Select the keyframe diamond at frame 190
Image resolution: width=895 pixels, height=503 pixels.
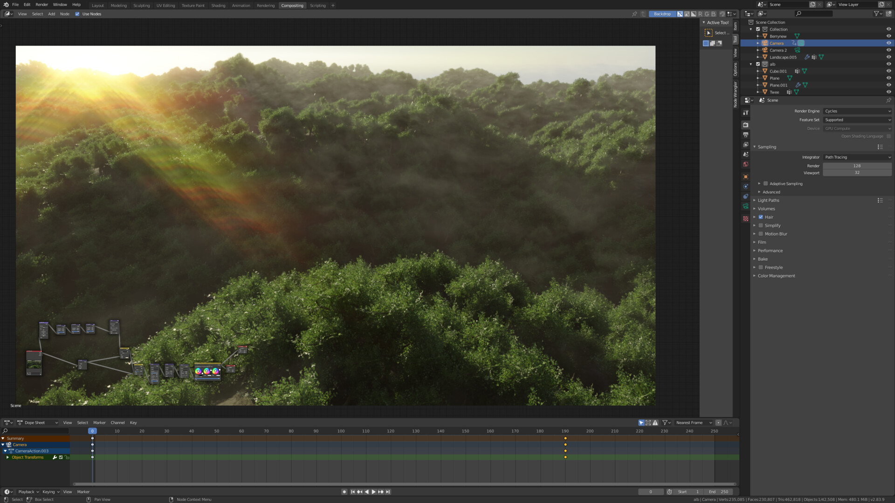click(565, 438)
